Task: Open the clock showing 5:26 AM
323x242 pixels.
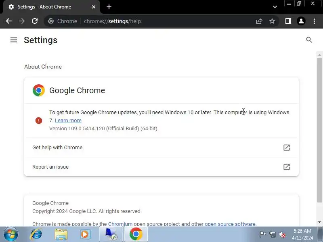Action: point(302,234)
